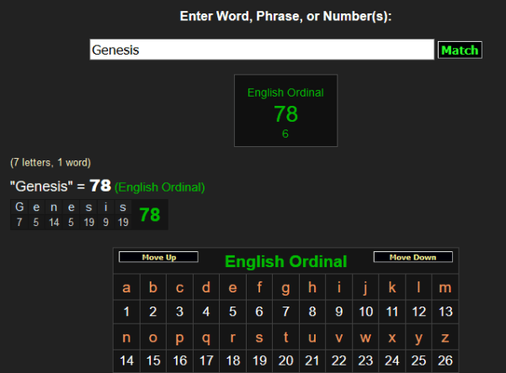Select letter 'e' in the cipher table
Viewport: 506px width, 373px height.
coord(232,288)
